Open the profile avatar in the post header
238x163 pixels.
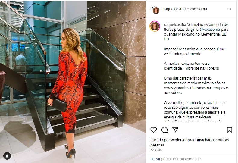[x=155, y=10]
